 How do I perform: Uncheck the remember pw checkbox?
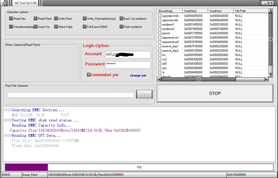[89, 75]
